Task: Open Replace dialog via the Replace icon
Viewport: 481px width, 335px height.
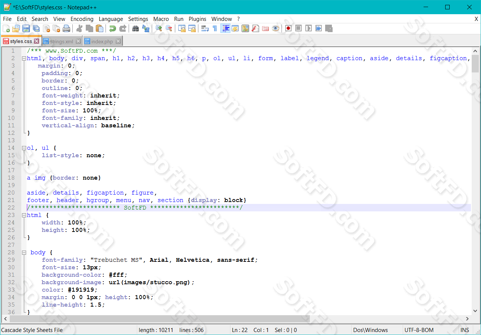Action: click(145, 28)
